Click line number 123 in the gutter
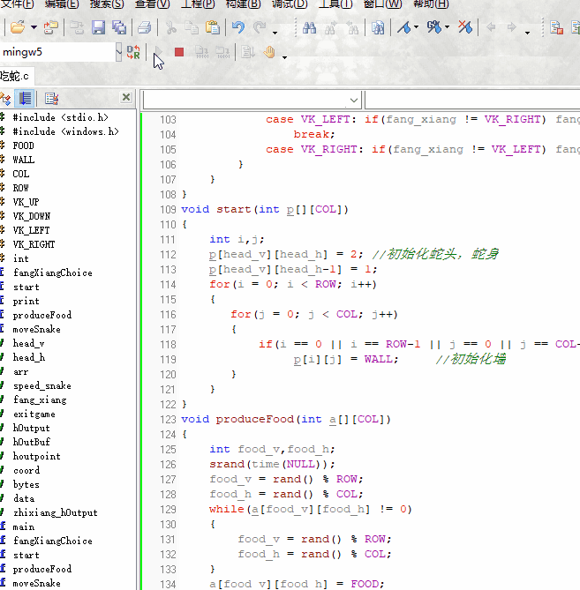Image resolution: width=580 pixels, height=590 pixels. [168, 420]
